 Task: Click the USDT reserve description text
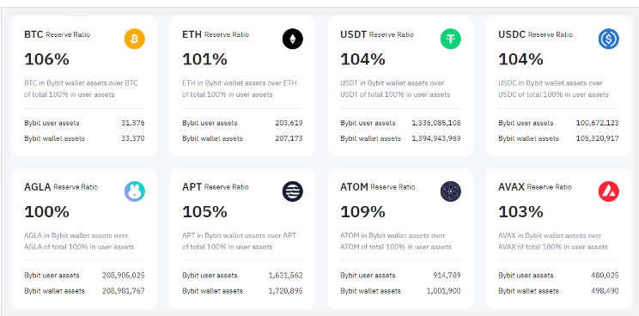click(395, 88)
